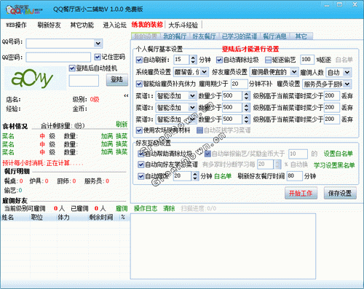
Task: Switch to 其它 tab
Action: pos(301,36)
